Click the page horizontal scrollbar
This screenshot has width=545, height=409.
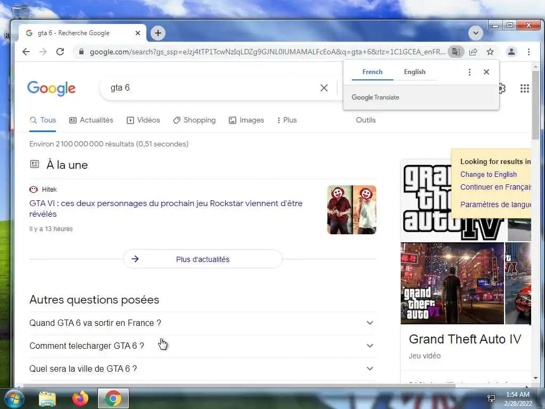tap(239, 386)
